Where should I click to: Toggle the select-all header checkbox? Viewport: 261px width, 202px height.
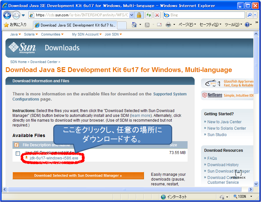[16, 145]
